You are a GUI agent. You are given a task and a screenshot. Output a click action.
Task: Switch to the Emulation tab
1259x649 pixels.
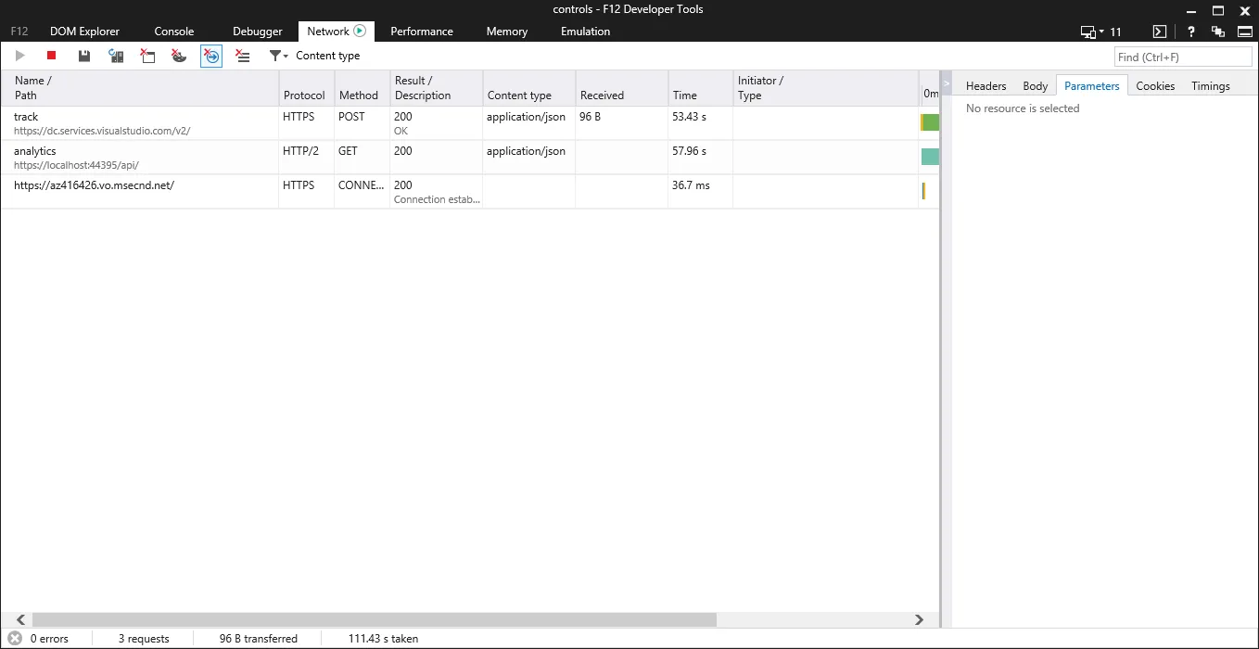(585, 32)
